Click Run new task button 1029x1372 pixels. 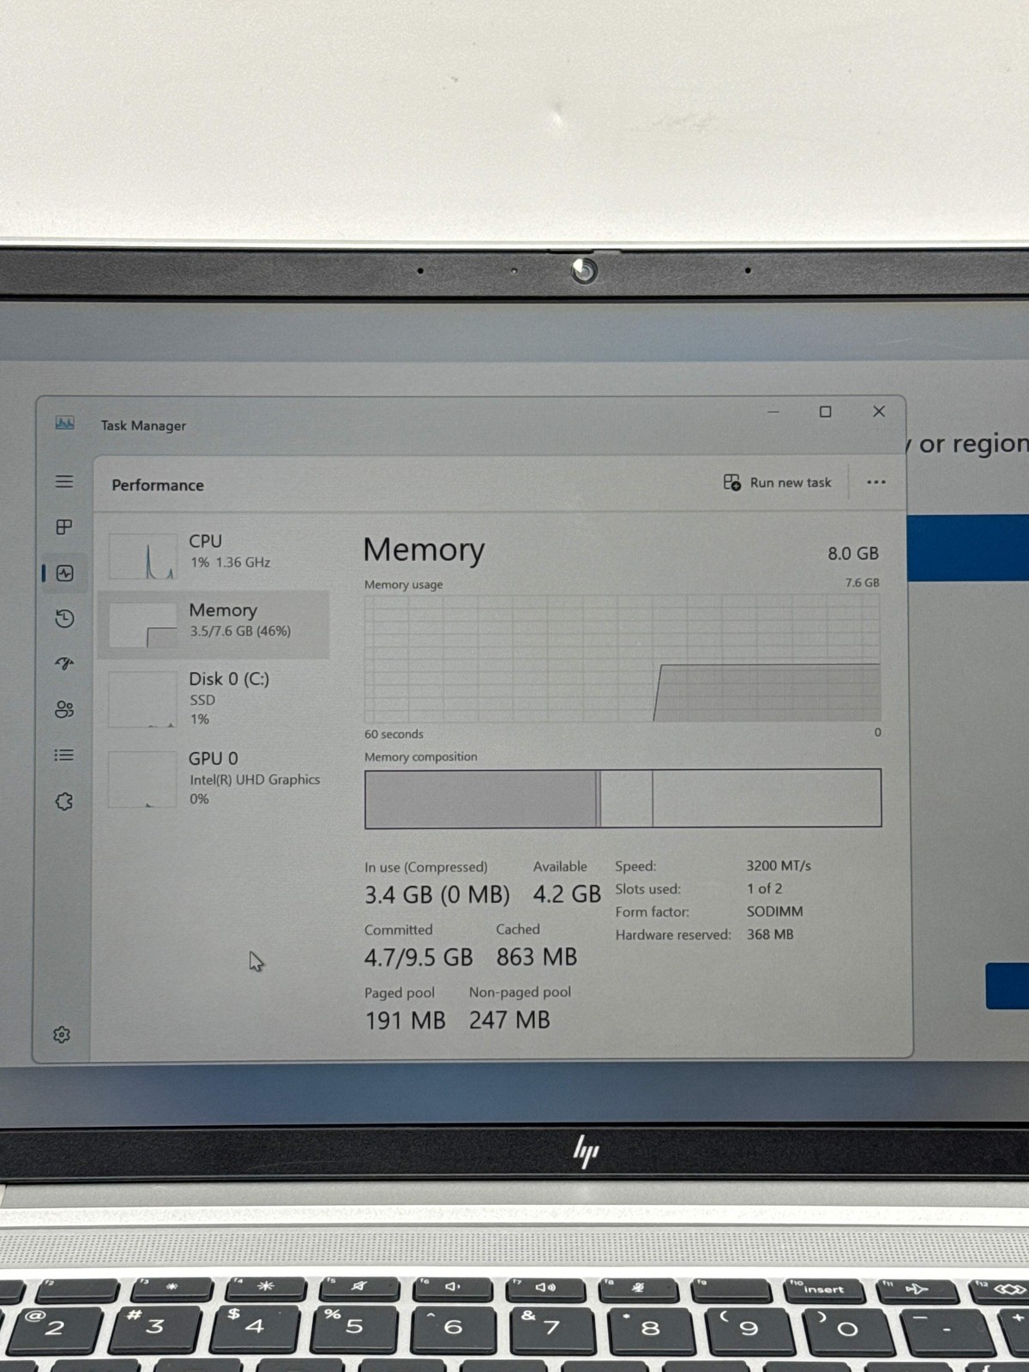(x=778, y=483)
